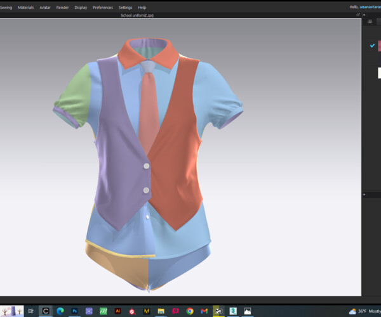Viewport: 381px width, 317px height.
Task: Select the pink fabric swatch in the object browser
Action: [x=379, y=46]
